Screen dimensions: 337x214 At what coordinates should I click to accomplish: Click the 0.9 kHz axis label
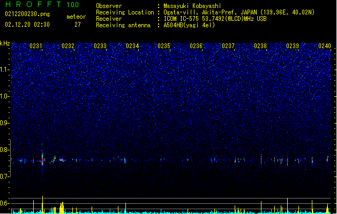(5, 123)
